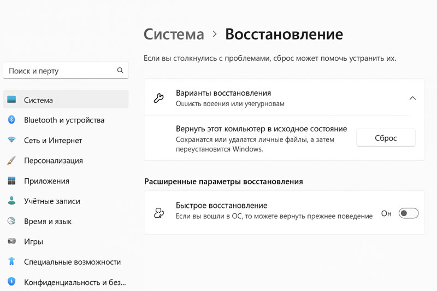Click the Он toggle state label
Image resolution: width=437 pixels, height=291 pixels.
pos(386,213)
